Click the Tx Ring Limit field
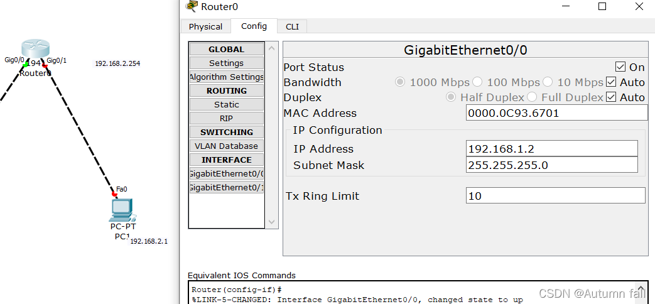This screenshot has height=304, width=655. pyautogui.click(x=555, y=196)
